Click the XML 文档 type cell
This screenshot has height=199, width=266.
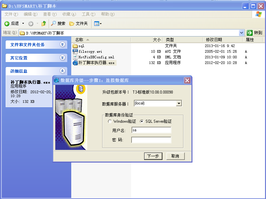[x=173, y=57]
